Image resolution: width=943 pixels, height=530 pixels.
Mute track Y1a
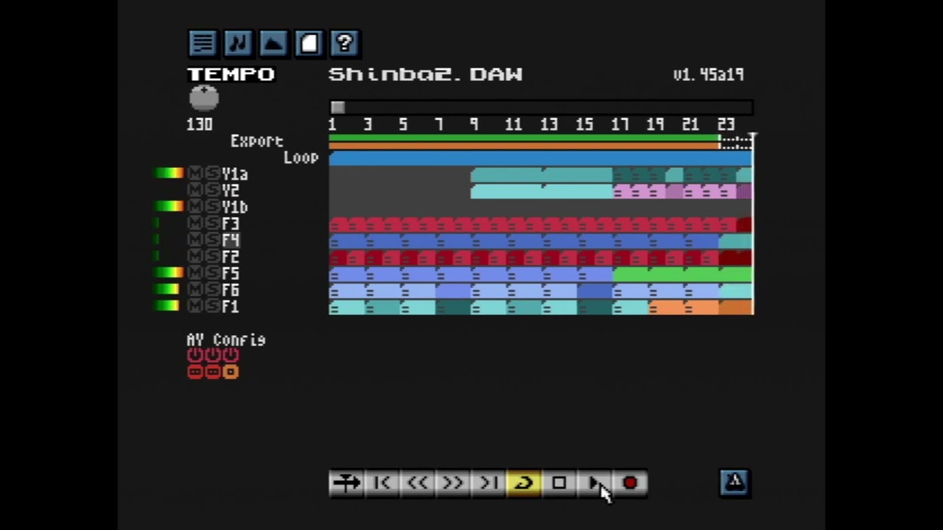tap(194, 174)
